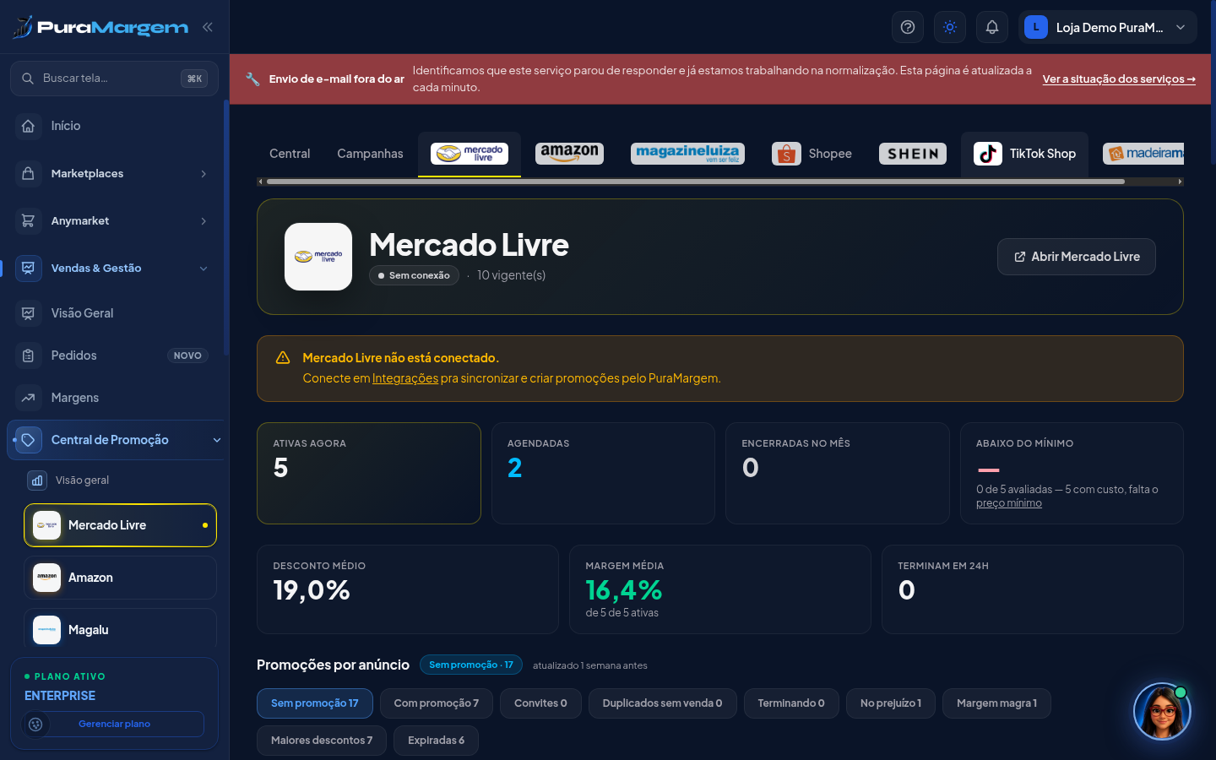The width and height of the screenshot is (1216, 760).
Task: Collapse the sidebar with double-chevron icon
Action: (208, 27)
